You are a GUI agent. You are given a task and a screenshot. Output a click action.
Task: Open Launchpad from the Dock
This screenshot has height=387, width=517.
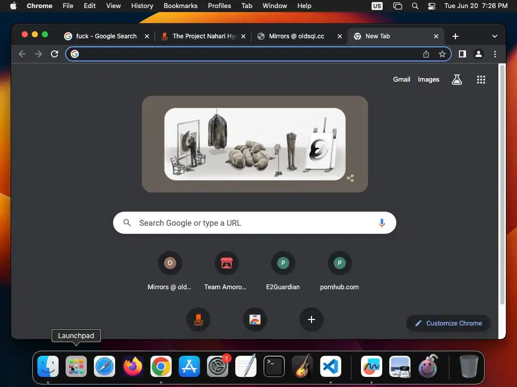pos(76,366)
